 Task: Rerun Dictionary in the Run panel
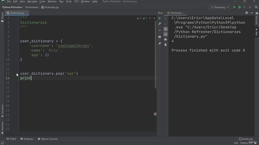point(159,19)
